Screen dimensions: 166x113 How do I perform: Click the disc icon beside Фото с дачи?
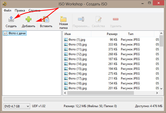pyautogui.click(x=5, y=33)
